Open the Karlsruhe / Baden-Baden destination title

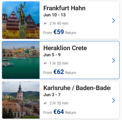tap(77, 88)
